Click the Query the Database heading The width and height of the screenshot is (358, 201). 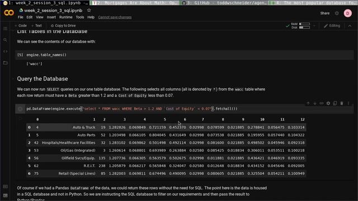click(43, 79)
